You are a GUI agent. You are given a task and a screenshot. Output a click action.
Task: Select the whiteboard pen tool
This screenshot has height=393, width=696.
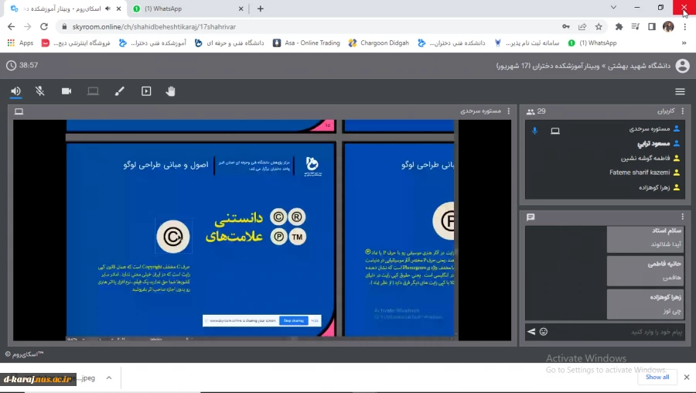[119, 91]
